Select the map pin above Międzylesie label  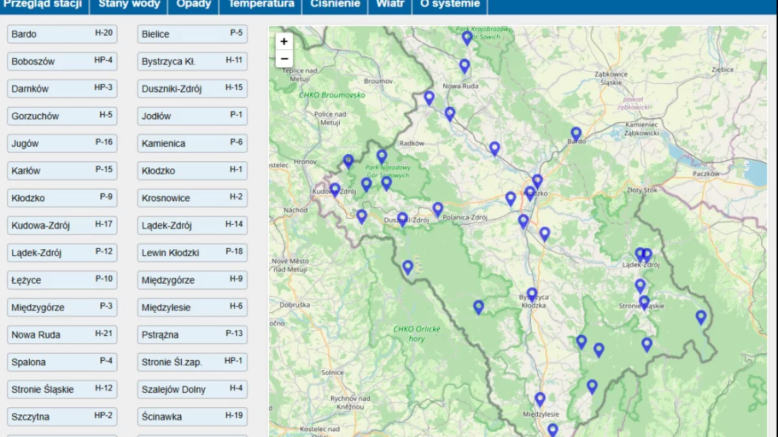point(540,399)
